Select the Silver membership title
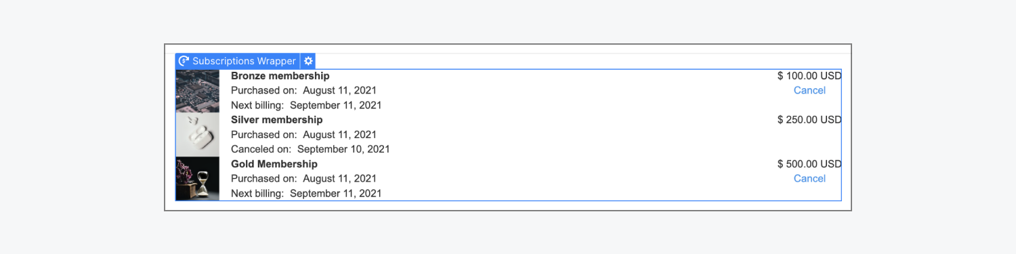1016x254 pixels. (277, 120)
